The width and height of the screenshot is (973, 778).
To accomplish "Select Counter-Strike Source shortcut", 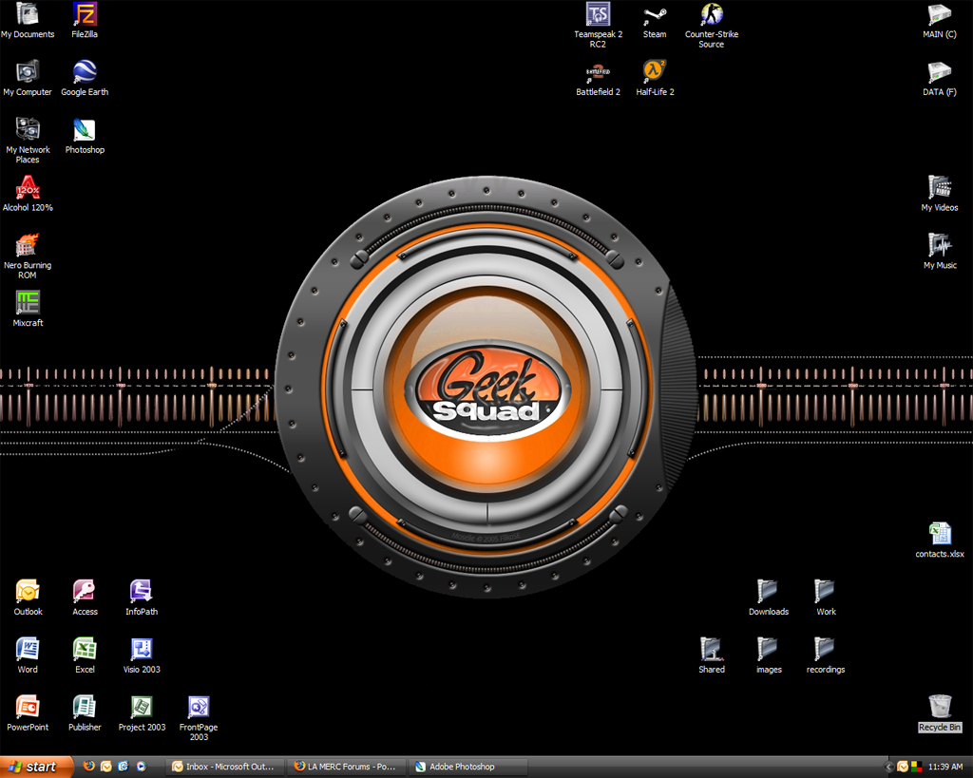I will pyautogui.click(x=712, y=26).
